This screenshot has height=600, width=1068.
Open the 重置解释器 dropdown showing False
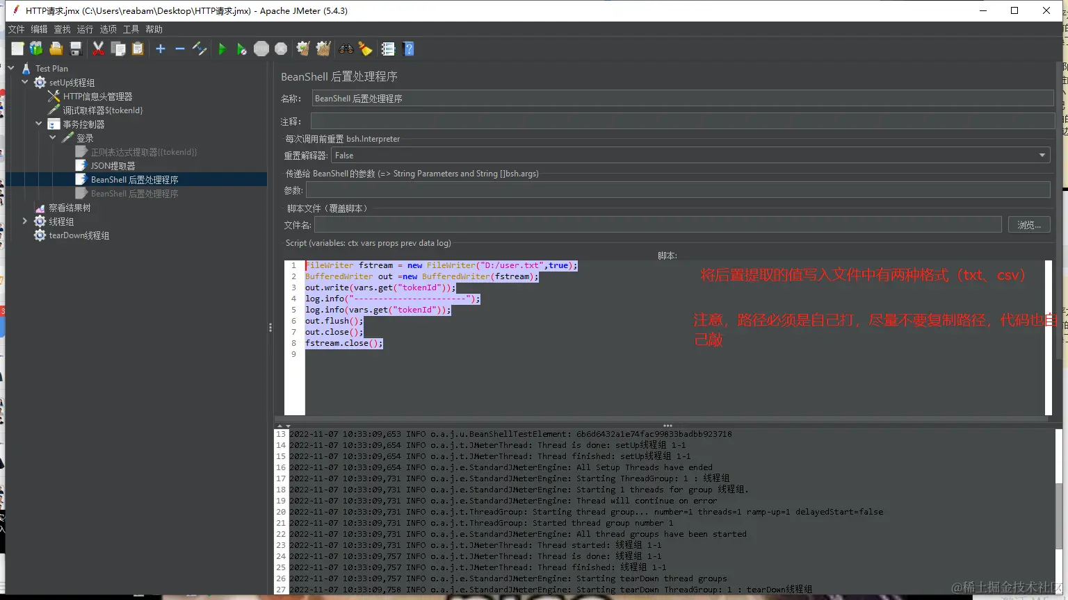click(x=690, y=156)
